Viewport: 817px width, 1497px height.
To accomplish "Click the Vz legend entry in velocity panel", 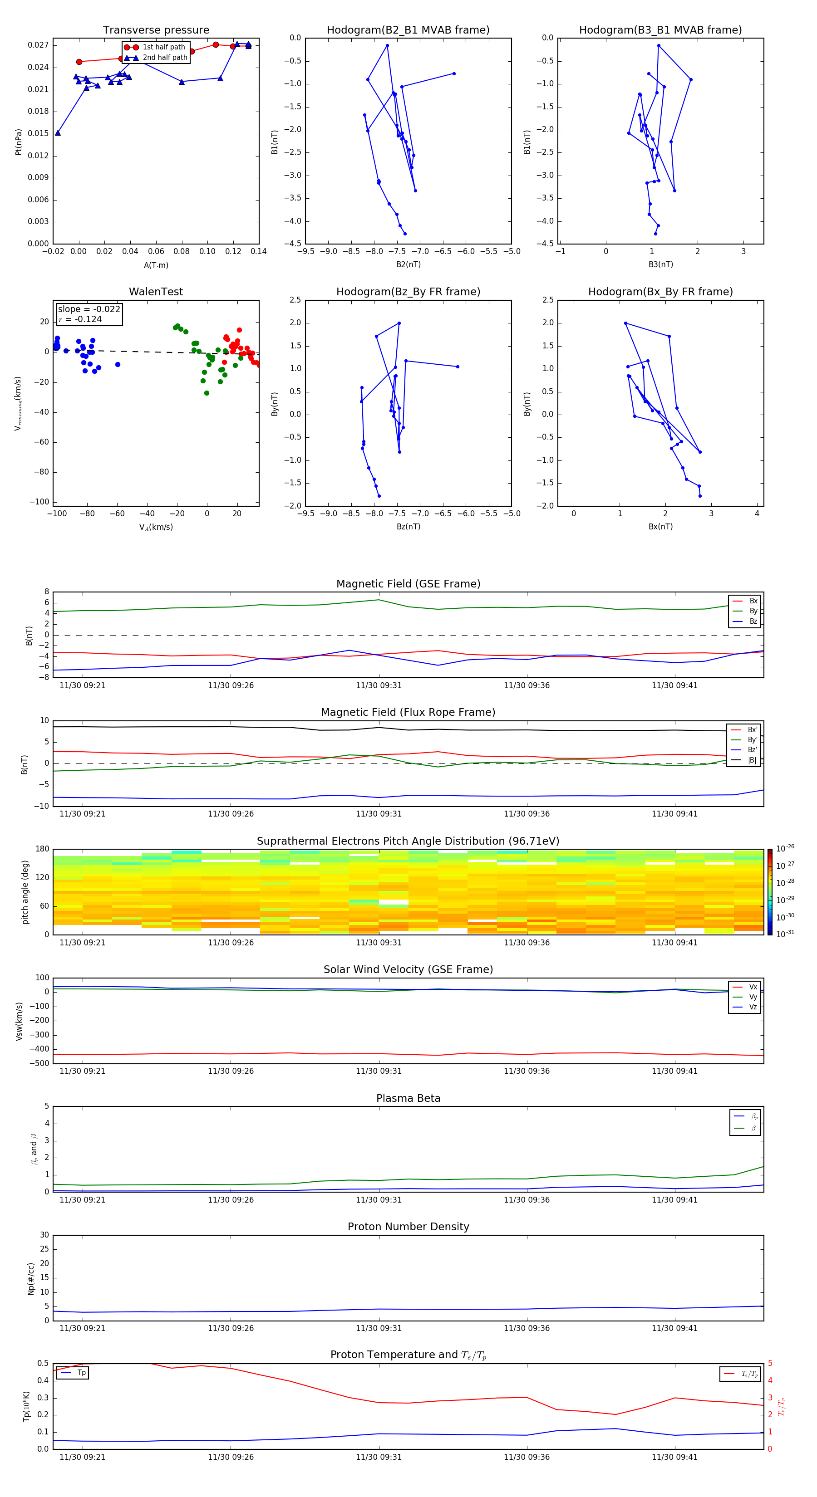I will 745,1007.
